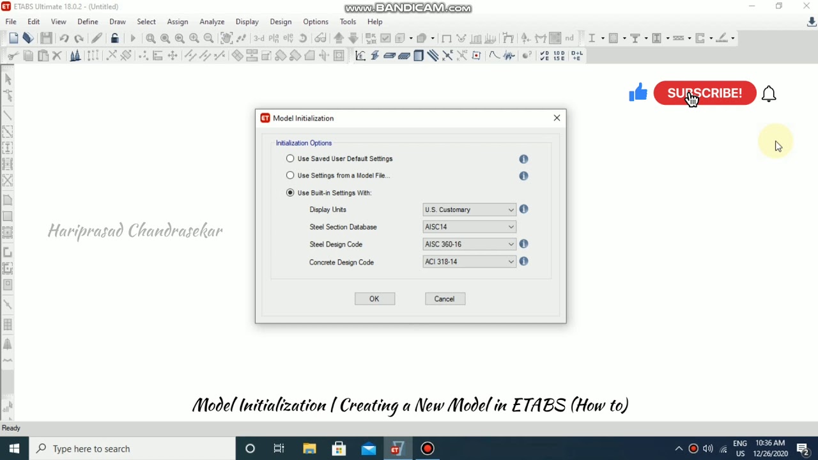Viewport: 818px width, 460px height.
Task: Click the Task View taskbar icon
Action: click(279, 448)
